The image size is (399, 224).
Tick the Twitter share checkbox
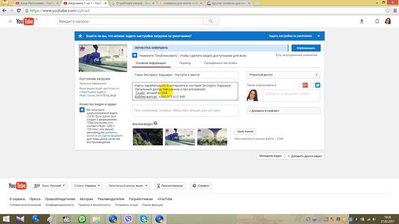click(x=312, y=85)
